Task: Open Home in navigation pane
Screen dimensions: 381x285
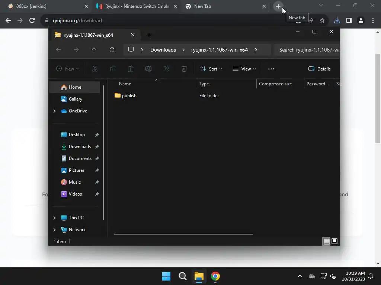Action: [x=74, y=87]
